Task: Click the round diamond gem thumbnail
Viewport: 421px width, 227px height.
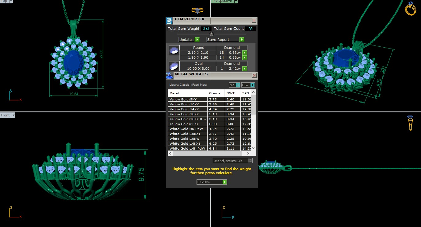Action: point(174,50)
